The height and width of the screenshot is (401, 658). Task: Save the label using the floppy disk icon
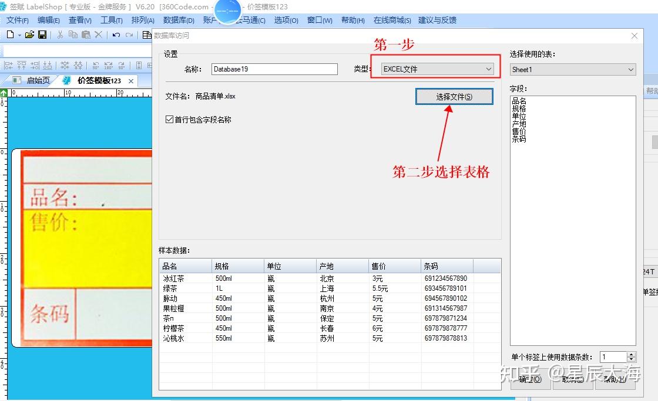pos(42,35)
